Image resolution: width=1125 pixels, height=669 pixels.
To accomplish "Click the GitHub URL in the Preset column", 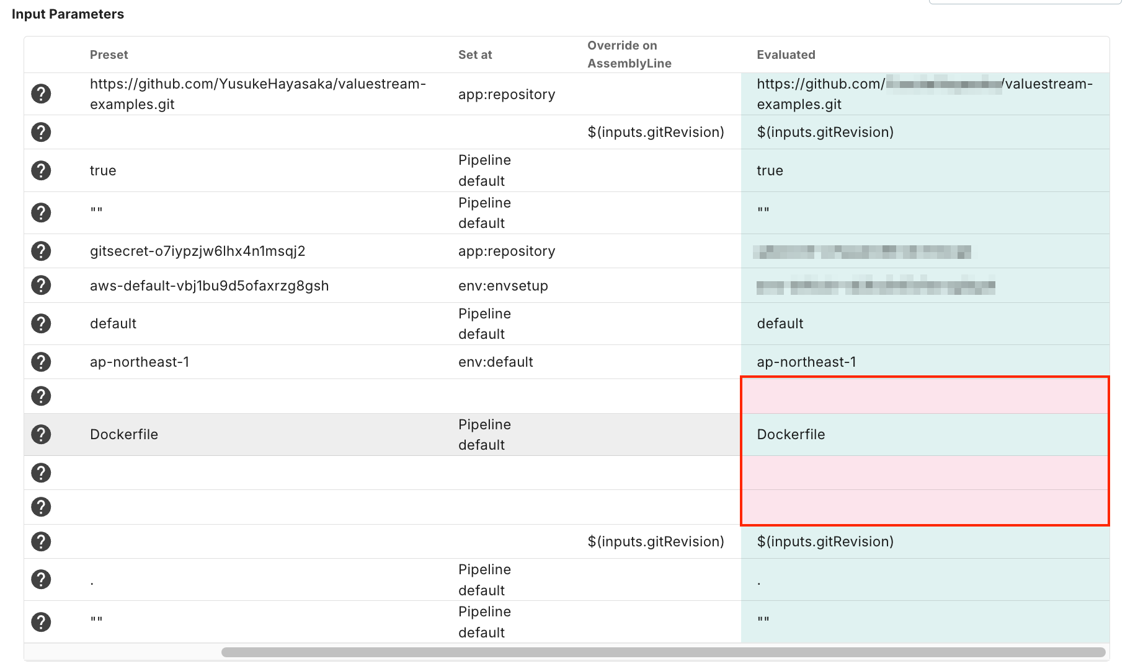I will click(257, 94).
